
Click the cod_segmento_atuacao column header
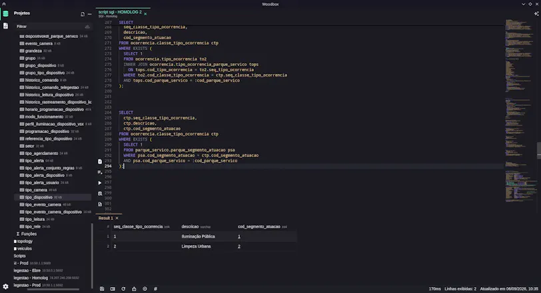(x=259, y=227)
